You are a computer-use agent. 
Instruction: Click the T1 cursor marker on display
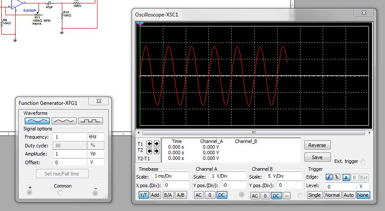[x=140, y=24]
